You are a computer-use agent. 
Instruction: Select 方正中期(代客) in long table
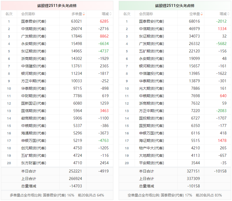point(34,81)
